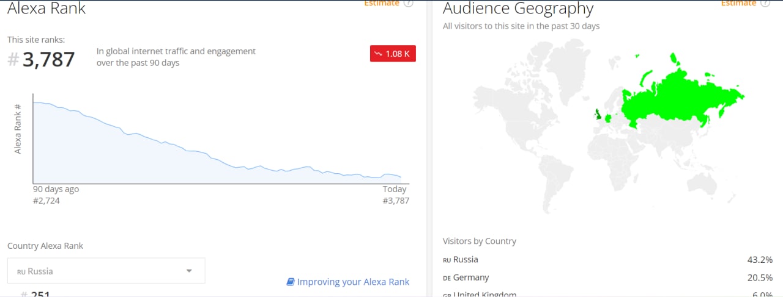Click Germany's 20.5% visitor percentage
783x297 pixels.
click(x=760, y=278)
